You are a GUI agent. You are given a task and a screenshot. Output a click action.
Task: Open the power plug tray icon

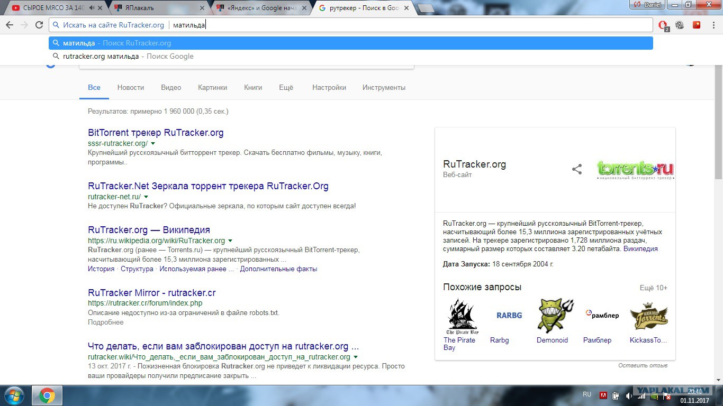[x=616, y=395]
